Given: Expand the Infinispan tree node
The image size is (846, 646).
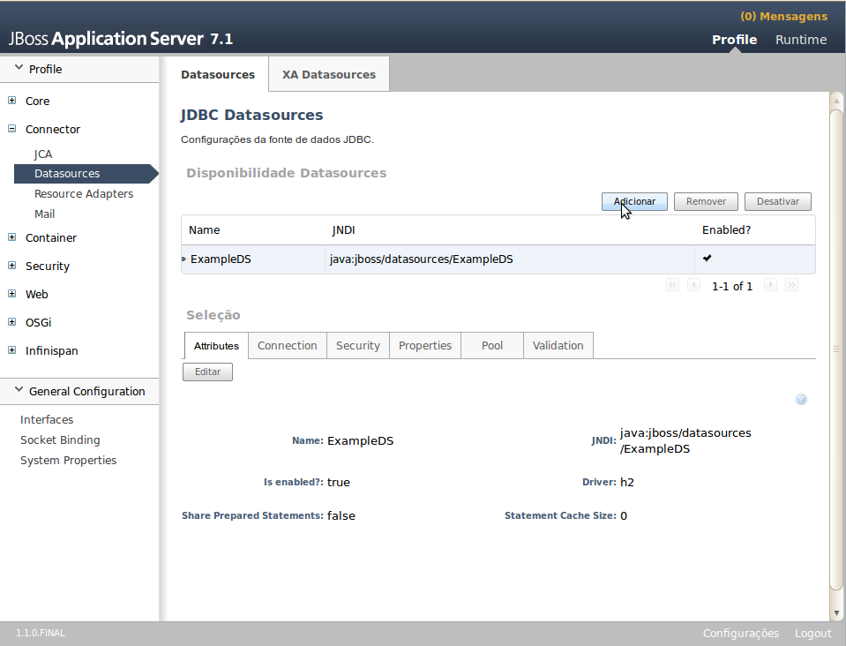Looking at the screenshot, I should [11, 349].
